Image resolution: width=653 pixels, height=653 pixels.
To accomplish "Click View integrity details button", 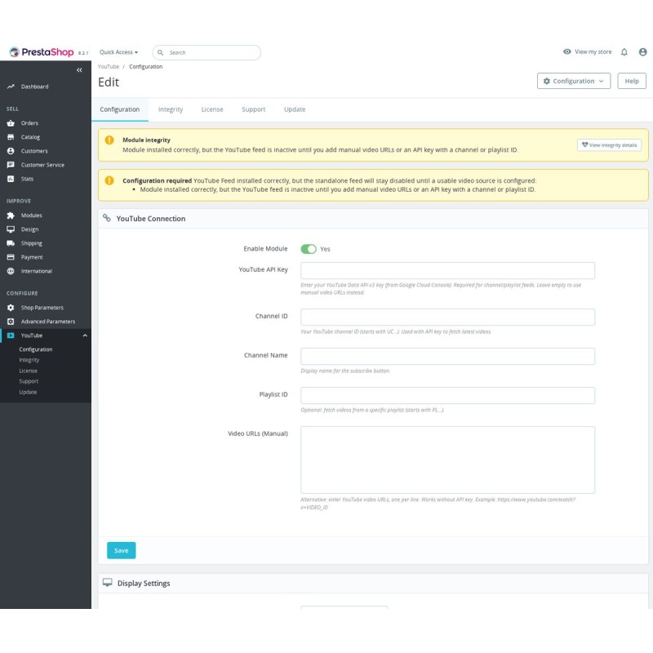I will coord(609,145).
